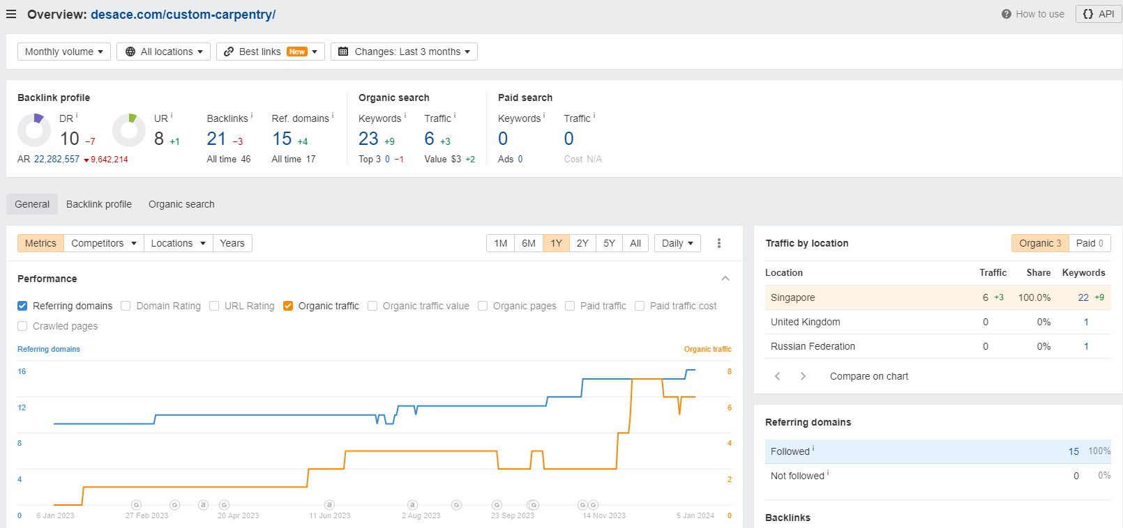Open the Monthly volume dropdown
The height and width of the screenshot is (528, 1123).
point(64,52)
